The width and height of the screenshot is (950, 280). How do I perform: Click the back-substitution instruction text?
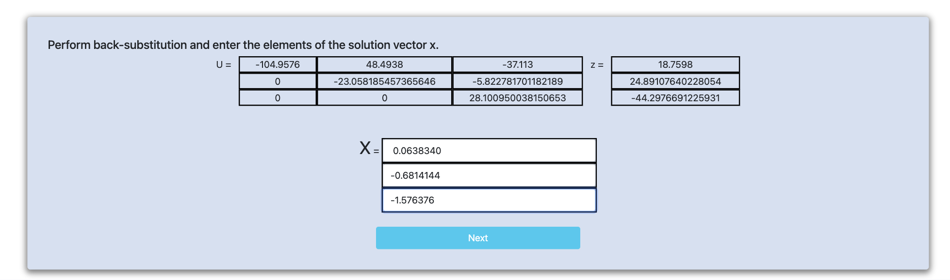tap(243, 45)
